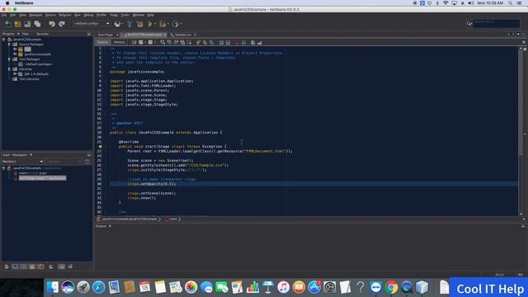This screenshot has height=297, width=528.
Task: Open the File menu
Action: pos(3,15)
